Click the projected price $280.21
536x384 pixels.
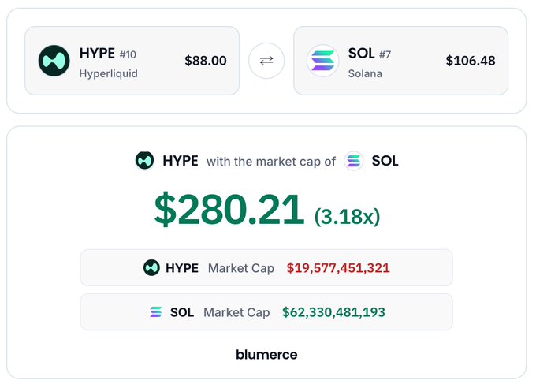pos(229,209)
